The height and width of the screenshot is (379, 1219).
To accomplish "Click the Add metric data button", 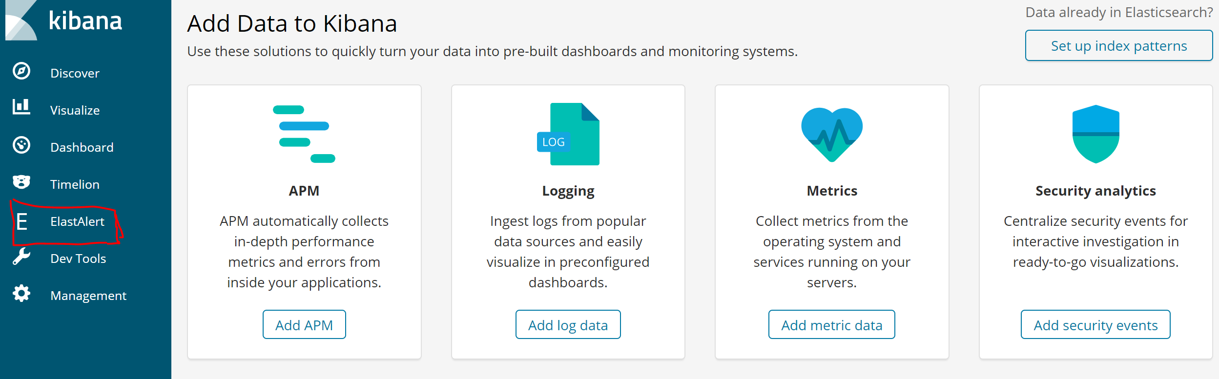I will 831,324.
